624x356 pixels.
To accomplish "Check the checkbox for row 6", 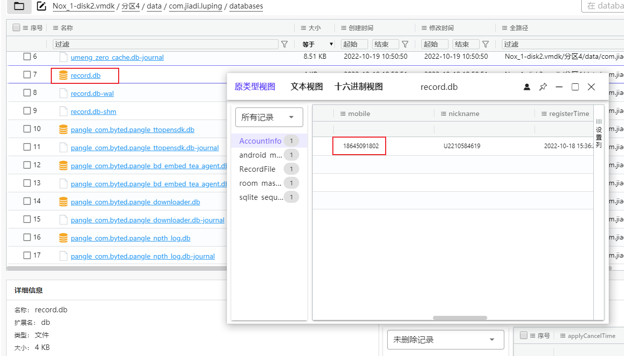I will pos(27,57).
